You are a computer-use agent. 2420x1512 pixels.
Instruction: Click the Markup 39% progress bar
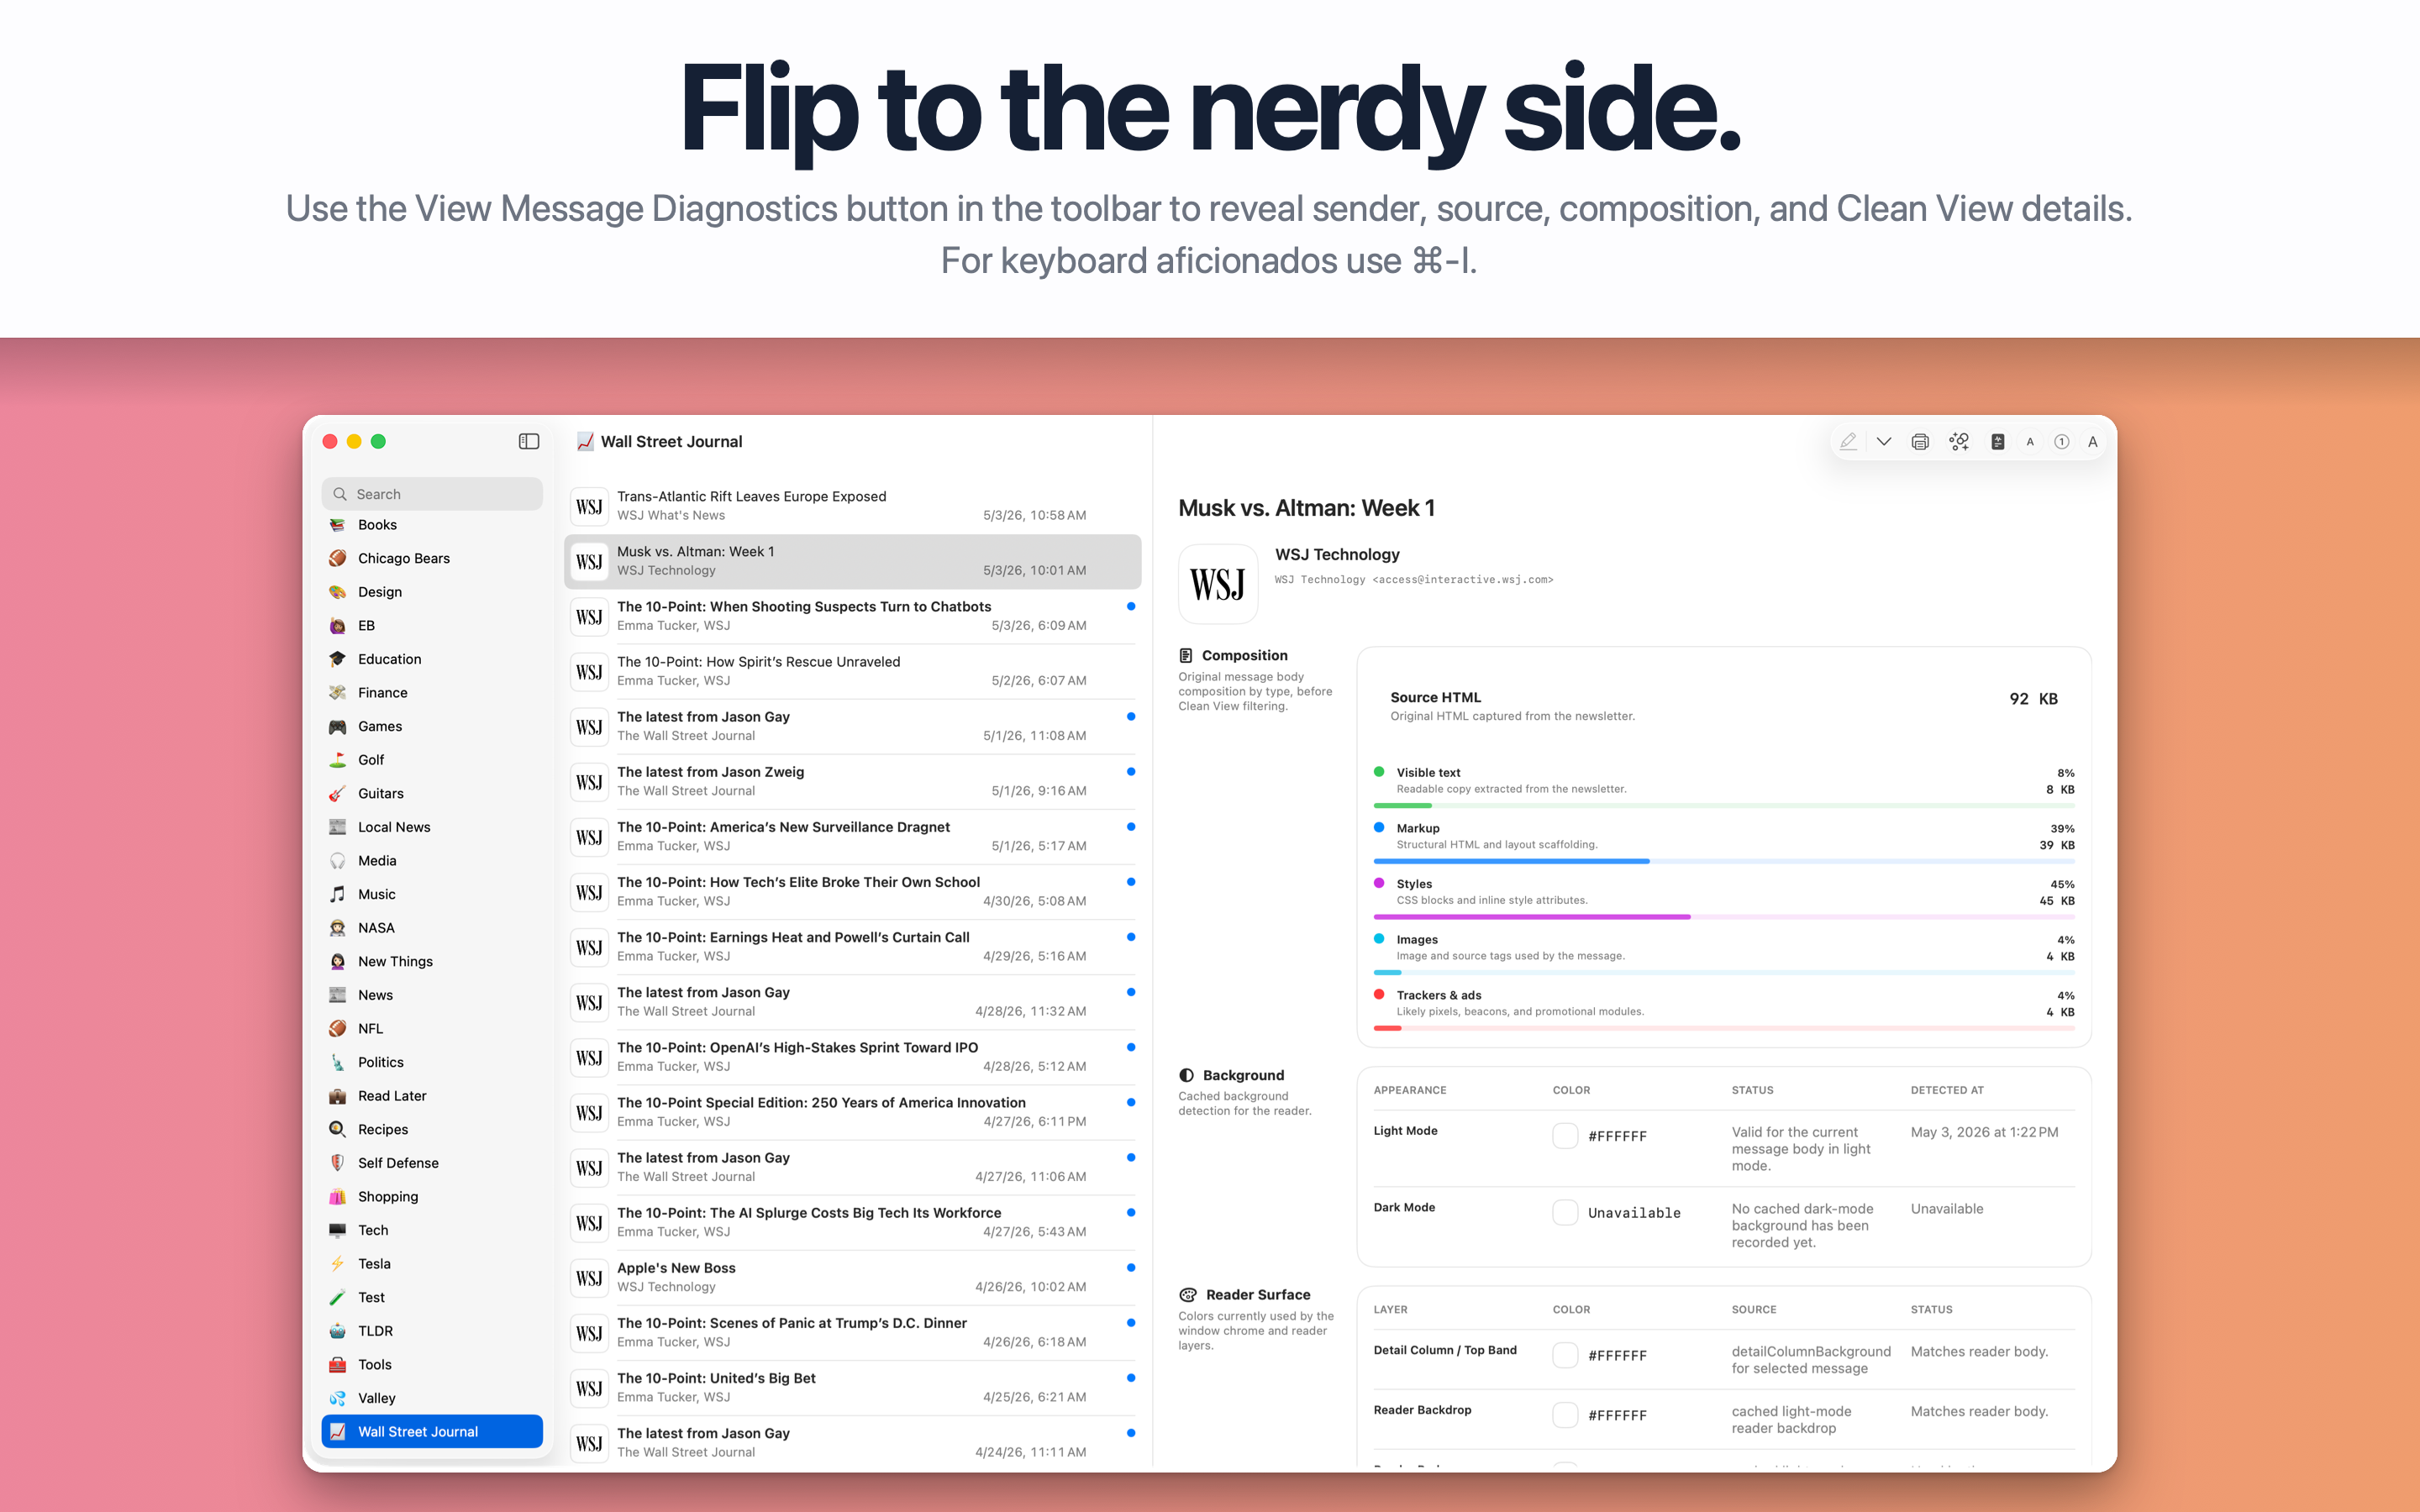[x=1724, y=861]
